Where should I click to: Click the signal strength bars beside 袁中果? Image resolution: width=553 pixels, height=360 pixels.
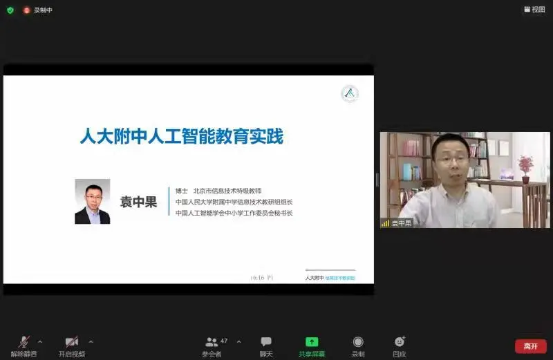click(385, 223)
